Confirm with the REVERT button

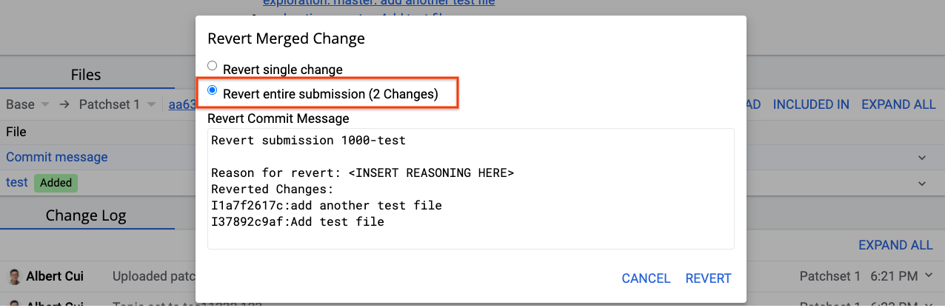[708, 278]
